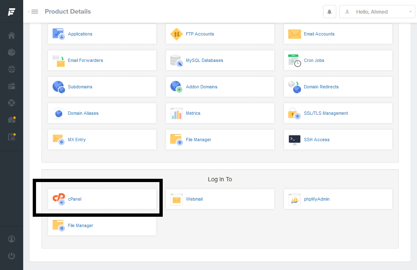Screen dimensions: 417x270
Task: Click the Domain Redirects icon
Action: tap(294, 87)
